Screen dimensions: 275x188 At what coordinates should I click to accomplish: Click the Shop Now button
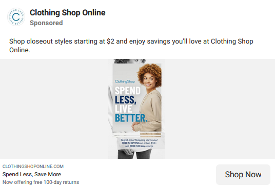point(243,175)
